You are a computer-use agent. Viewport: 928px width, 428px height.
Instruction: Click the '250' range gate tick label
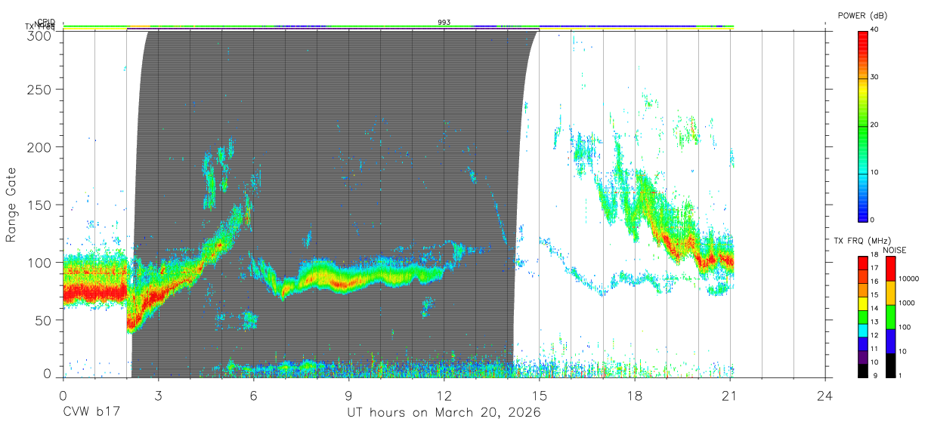click(39, 90)
